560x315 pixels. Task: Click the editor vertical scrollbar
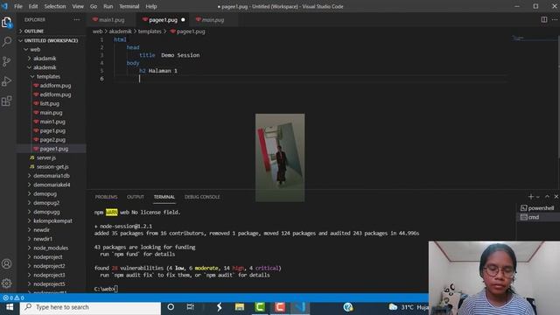click(558, 96)
